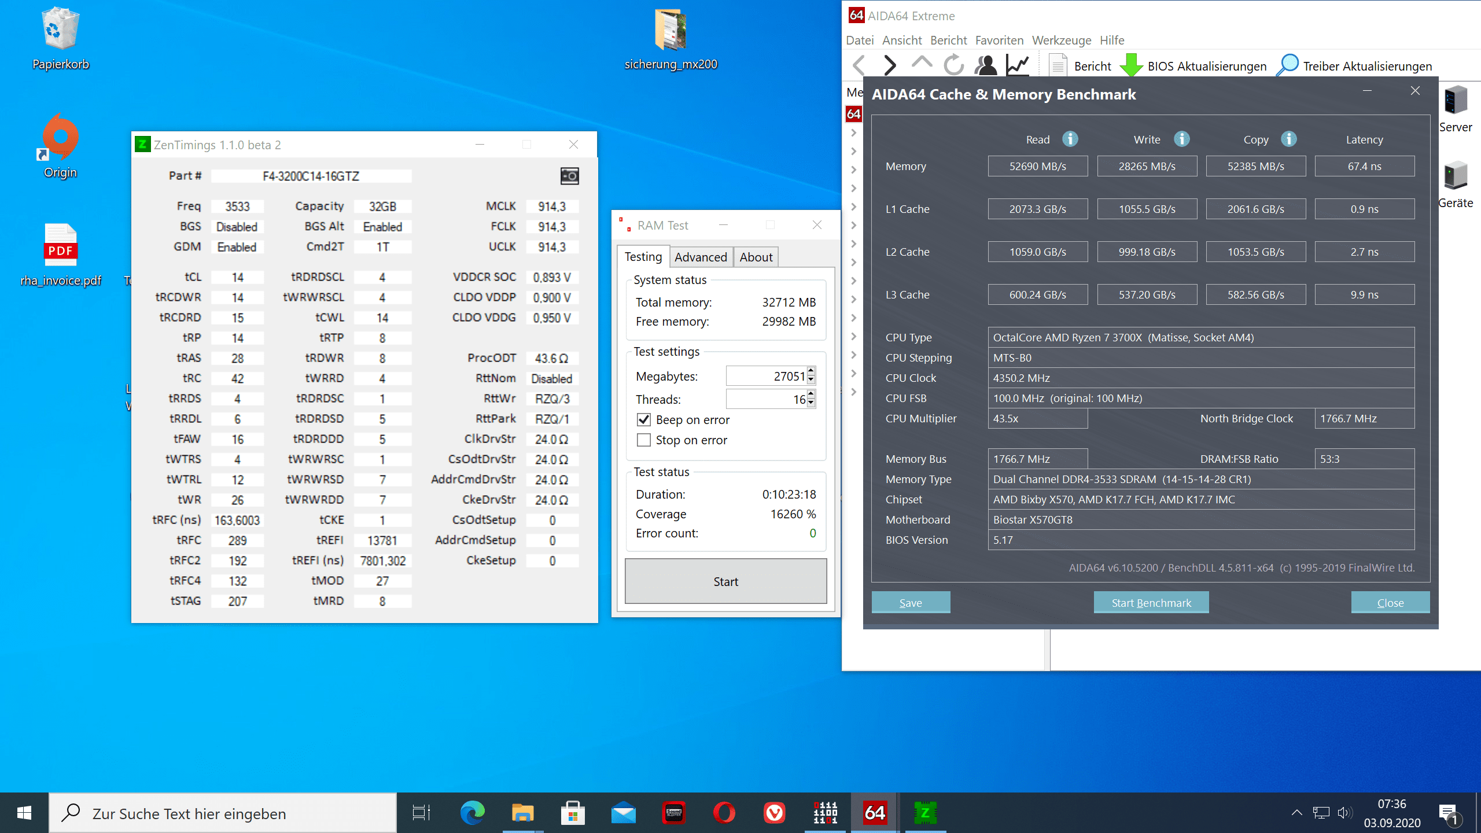
Task: Open the Mail app from the taskbar
Action: 623,813
